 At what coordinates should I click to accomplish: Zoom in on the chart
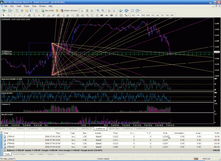click(x=98, y=11)
